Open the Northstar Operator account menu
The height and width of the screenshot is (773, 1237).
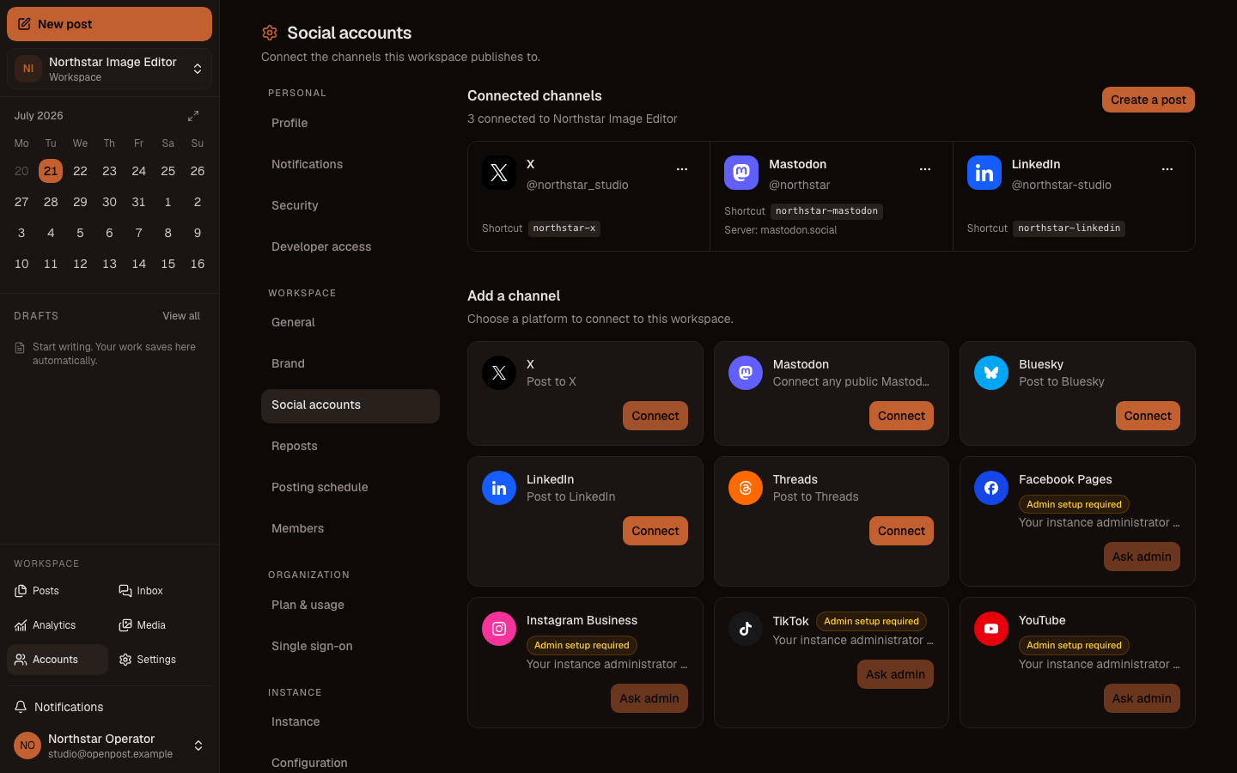coord(109,746)
